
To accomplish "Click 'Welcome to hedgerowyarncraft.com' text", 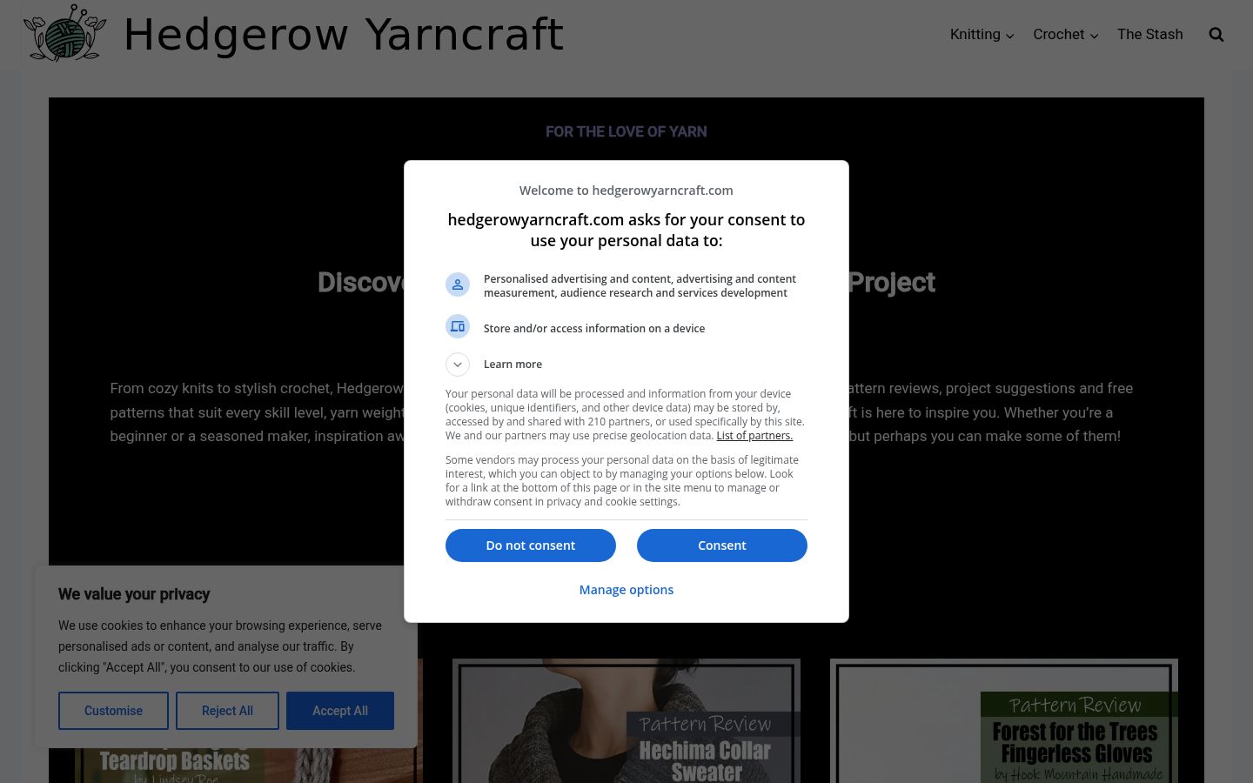I will (626, 191).
